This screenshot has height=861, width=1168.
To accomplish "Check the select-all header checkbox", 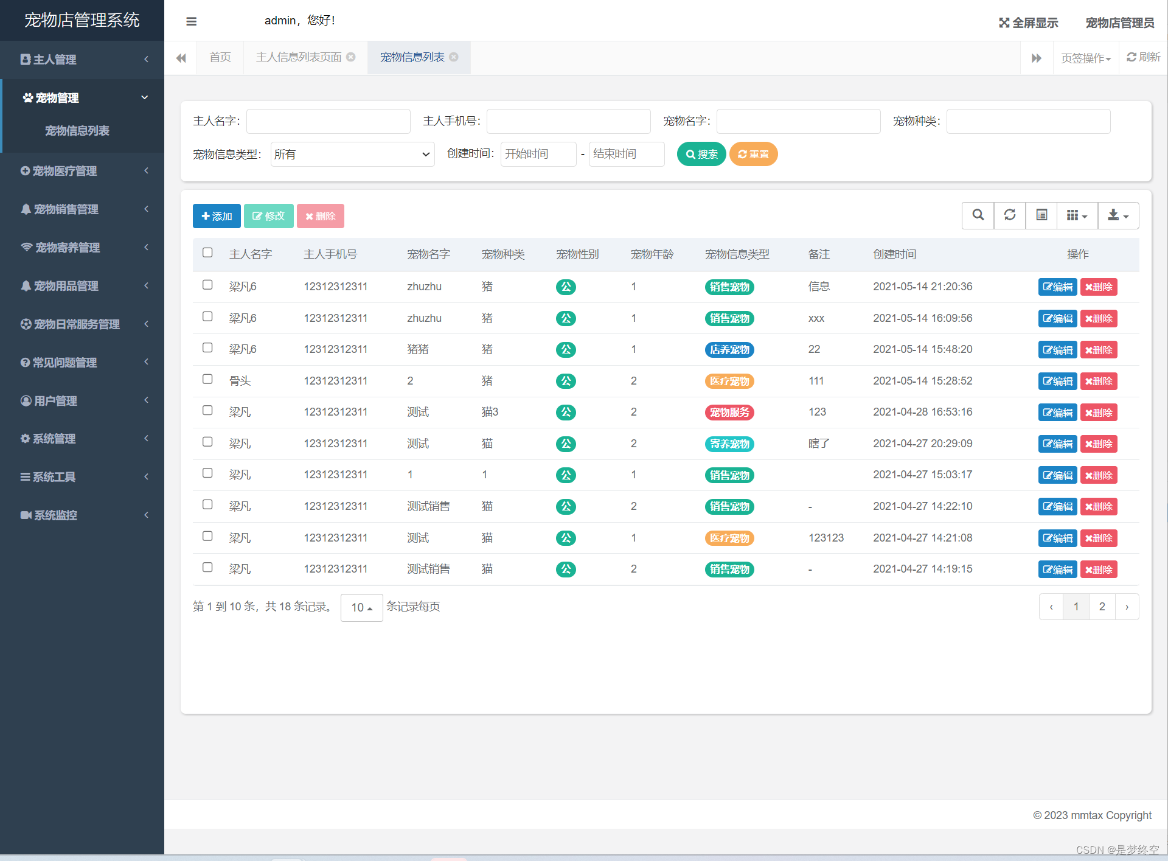I will 207,253.
